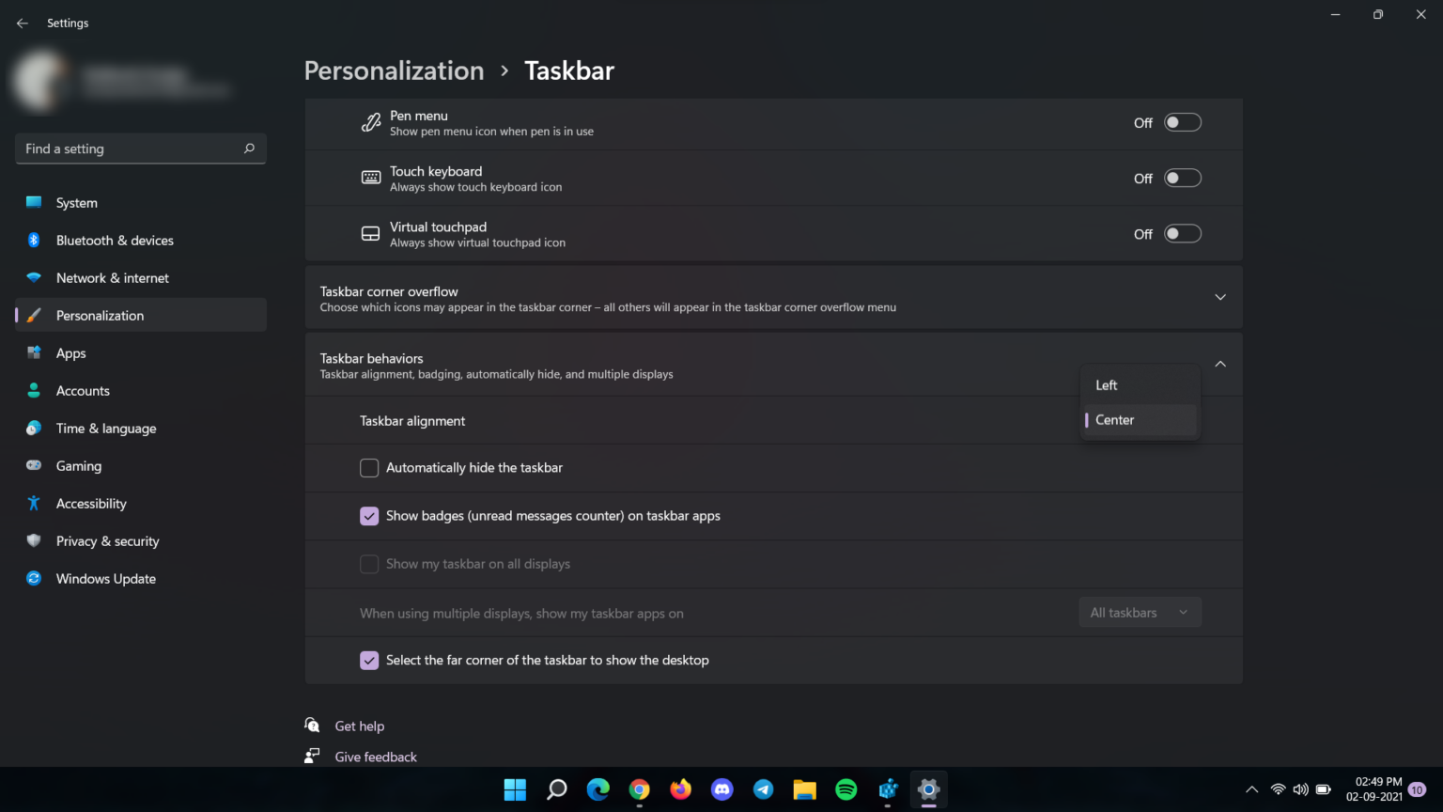Open Spotify from the taskbar
This screenshot has width=1443, height=812.
pos(846,789)
